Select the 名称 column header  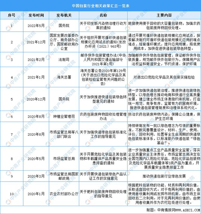[103, 15]
